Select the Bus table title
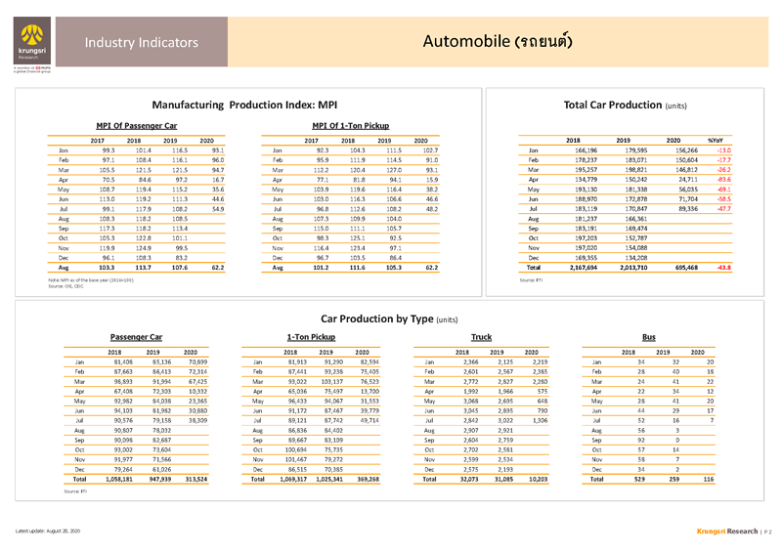782x552 pixels. [649, 336]
